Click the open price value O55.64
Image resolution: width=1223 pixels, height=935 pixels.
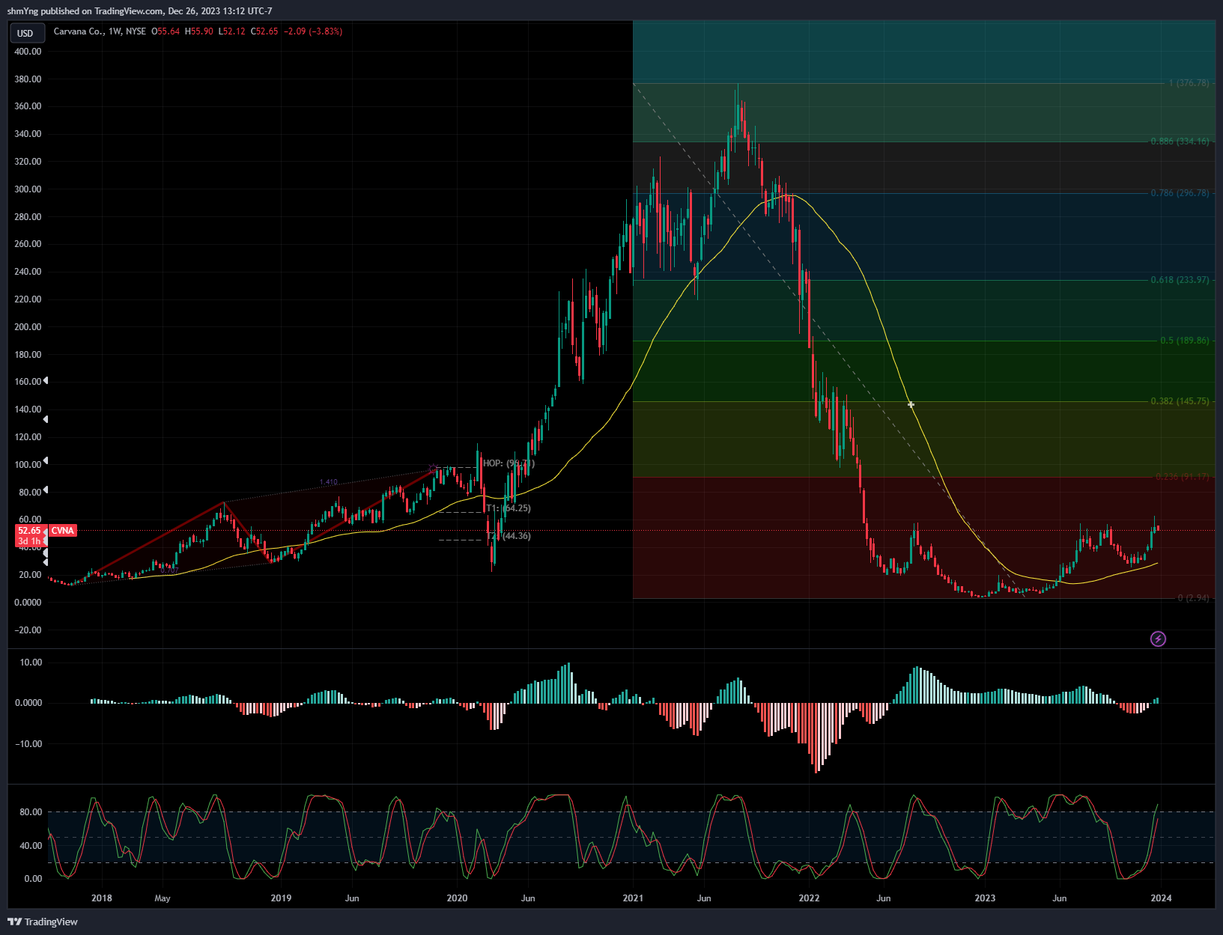click(x=166, y=31)
